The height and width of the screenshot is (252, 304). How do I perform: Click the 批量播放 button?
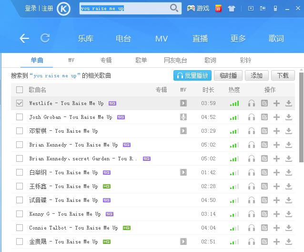point(193,75)
